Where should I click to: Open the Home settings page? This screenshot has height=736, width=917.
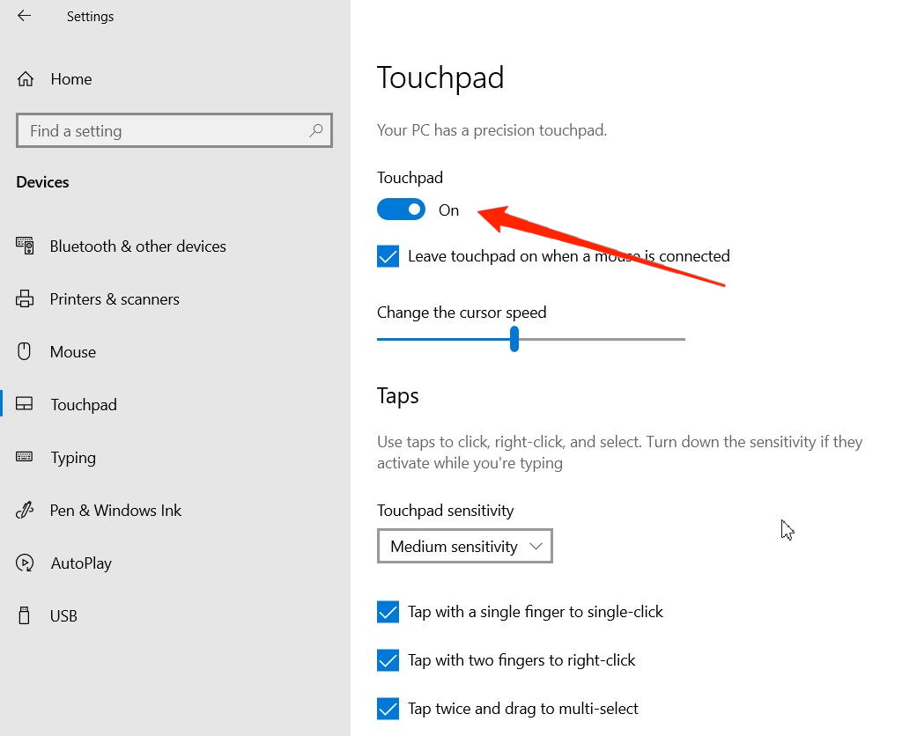(x=70, y=79)
